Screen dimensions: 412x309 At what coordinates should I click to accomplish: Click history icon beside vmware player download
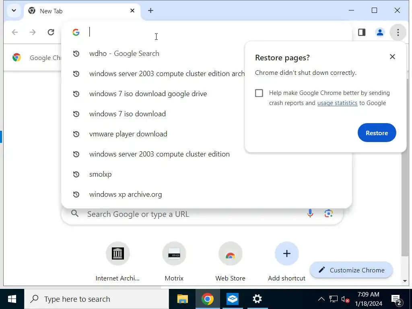pyautogui.click(x=76, y=134)
